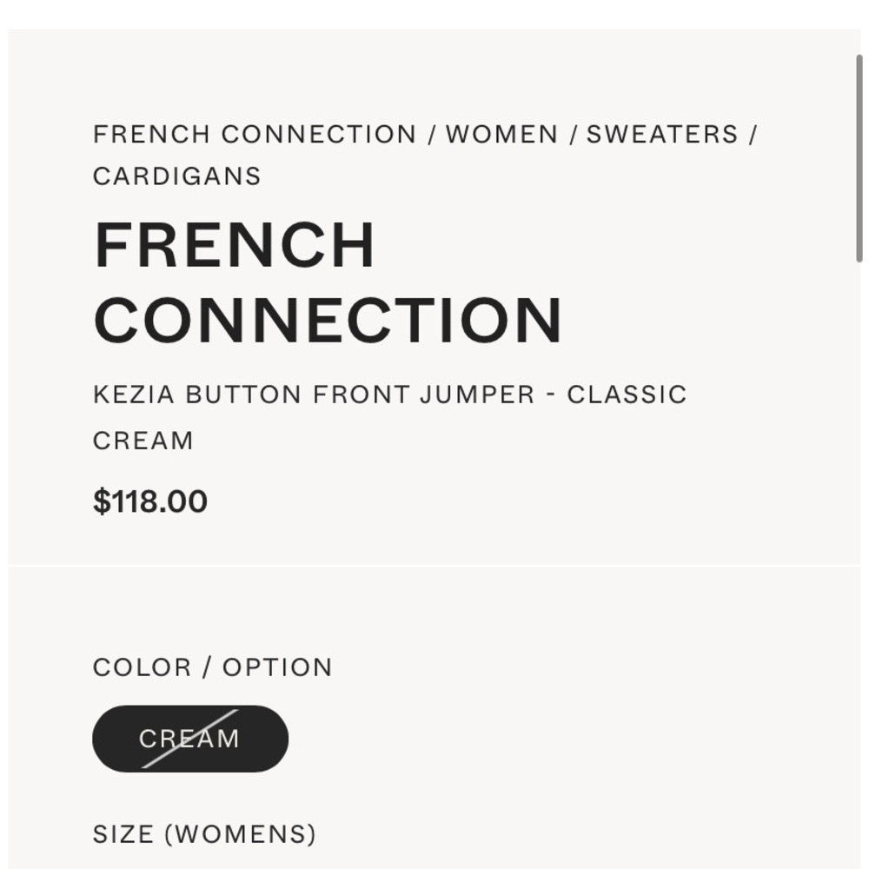
Task: Click the COLOR / OPTION section label
Action: point(212,667)
